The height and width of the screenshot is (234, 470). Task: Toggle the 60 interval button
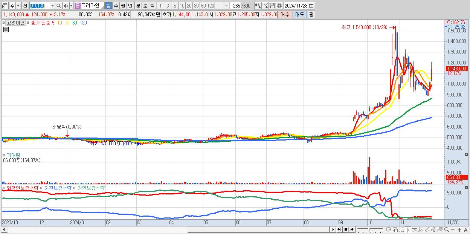(203, 6)
